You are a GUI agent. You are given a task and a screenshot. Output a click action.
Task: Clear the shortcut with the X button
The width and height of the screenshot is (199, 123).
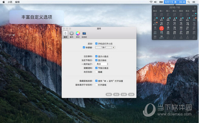(113, 47)
